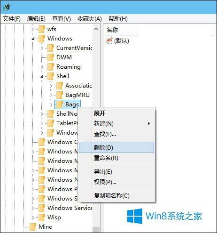Screen dimensions: 217x233
Task: Expand the CurrentVersion tree node
Action: point(42,48)
